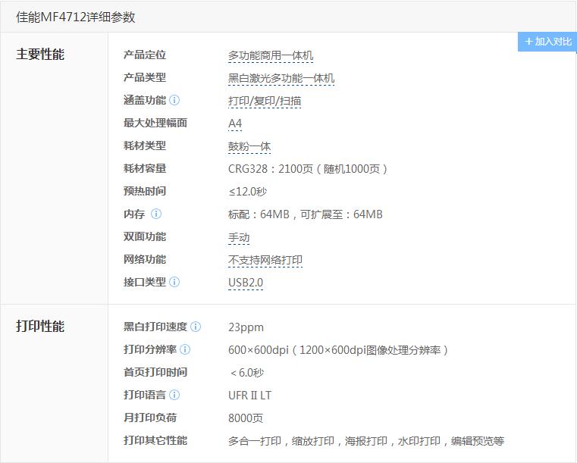Open the 多功能商用一体机 link

[271, 55]
